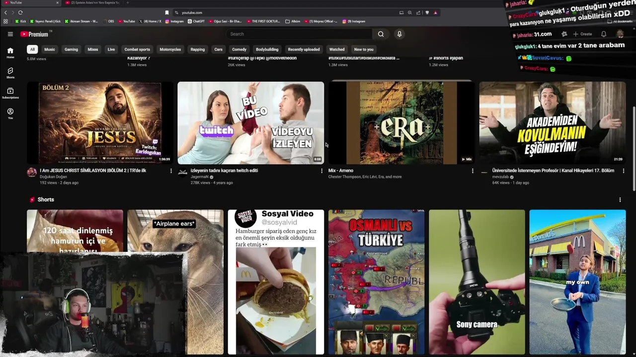Select the Comedy filter chip
The height and width of the screenshot is (357, 636).
pos(239,50)
